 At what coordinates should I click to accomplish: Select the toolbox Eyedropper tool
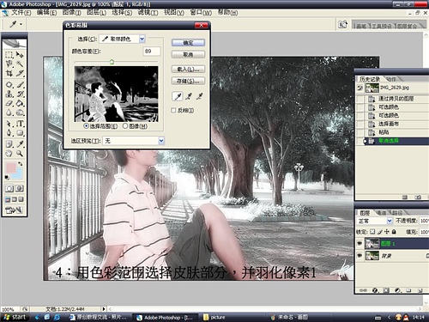[20, 144]
